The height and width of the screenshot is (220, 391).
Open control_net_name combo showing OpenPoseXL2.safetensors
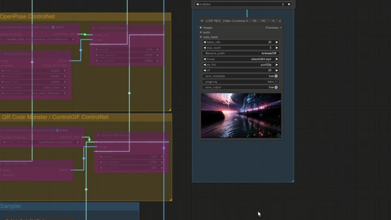(x=41, y=142)
